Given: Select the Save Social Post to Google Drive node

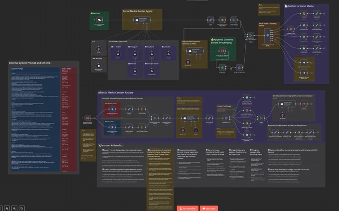Looking at the screenshot, I should click(299, 132).
